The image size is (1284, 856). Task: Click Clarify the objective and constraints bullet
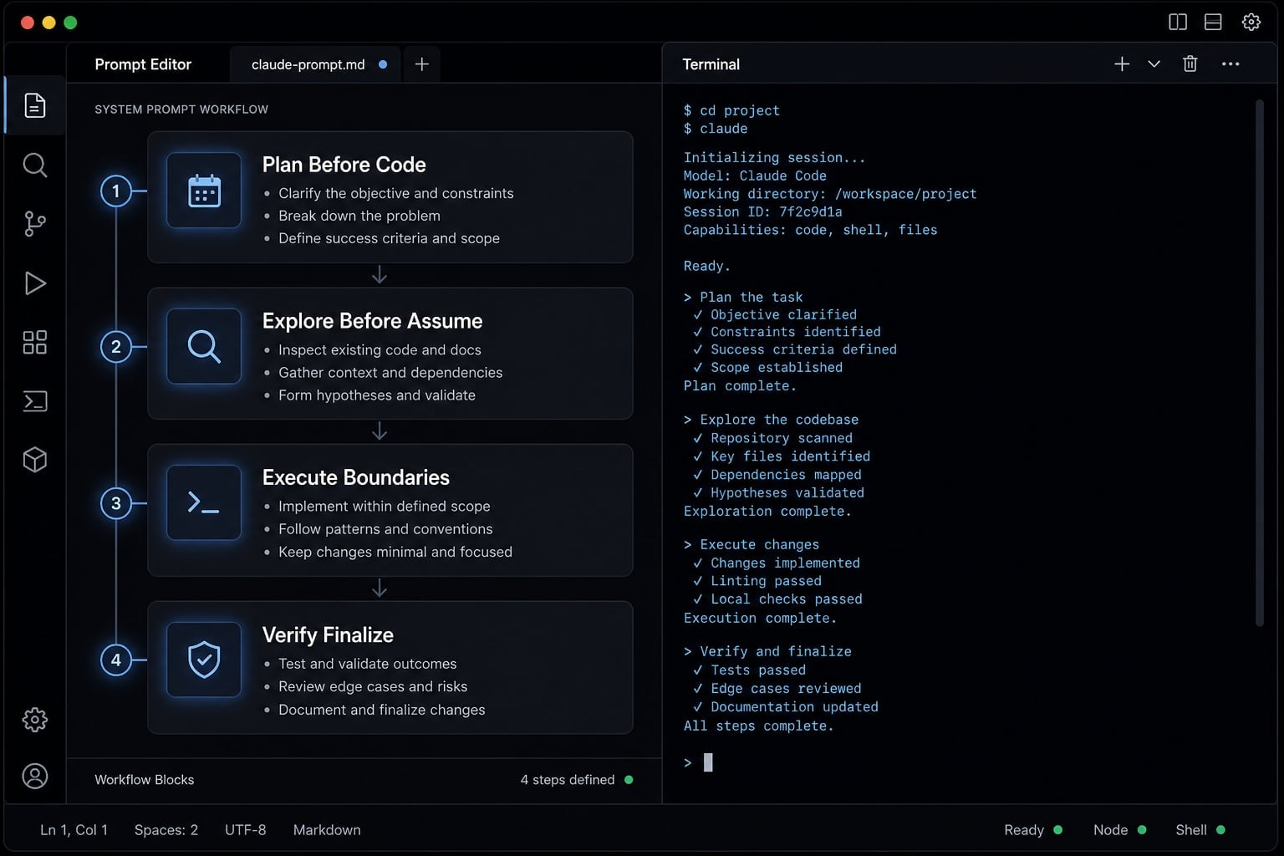(396, 193)
